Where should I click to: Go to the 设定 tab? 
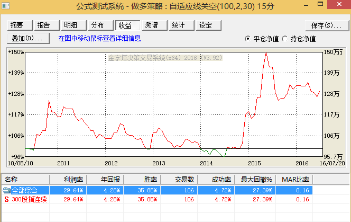point(207,25)
